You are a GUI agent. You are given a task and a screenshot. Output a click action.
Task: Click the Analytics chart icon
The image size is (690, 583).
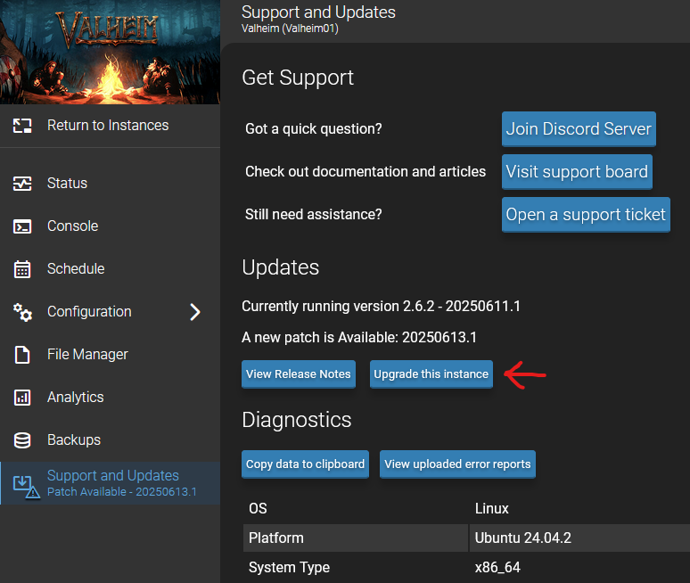[x=22, y=398]
